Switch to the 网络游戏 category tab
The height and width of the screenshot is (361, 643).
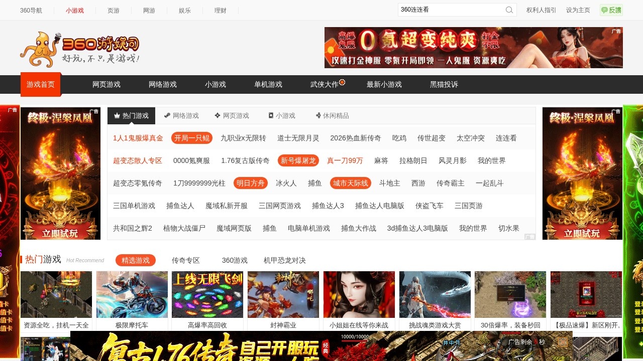[181, 116]
